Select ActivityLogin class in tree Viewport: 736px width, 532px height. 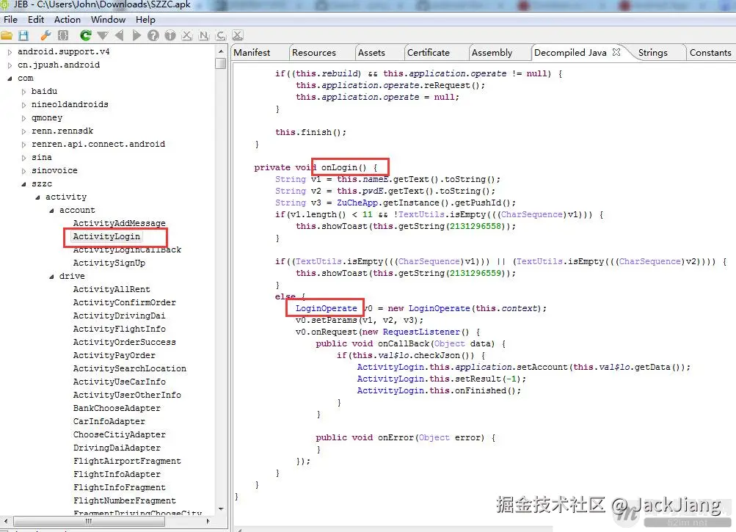106,236
